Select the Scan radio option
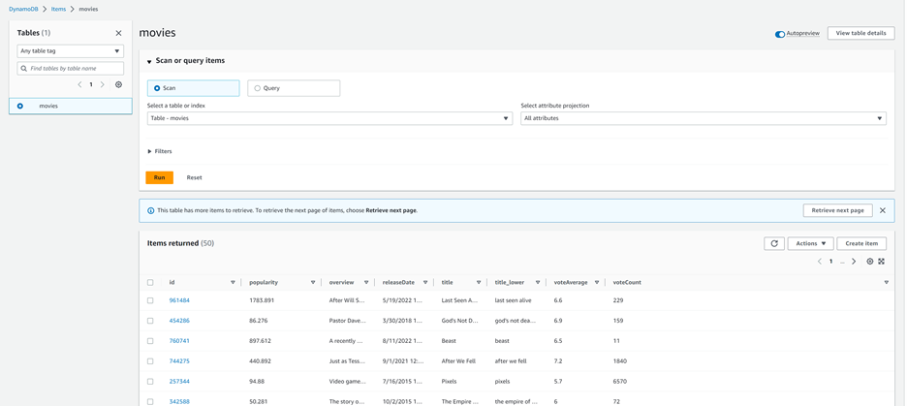Image resolution: width=907 pixels, height=406 pixels. coord(157,88)
